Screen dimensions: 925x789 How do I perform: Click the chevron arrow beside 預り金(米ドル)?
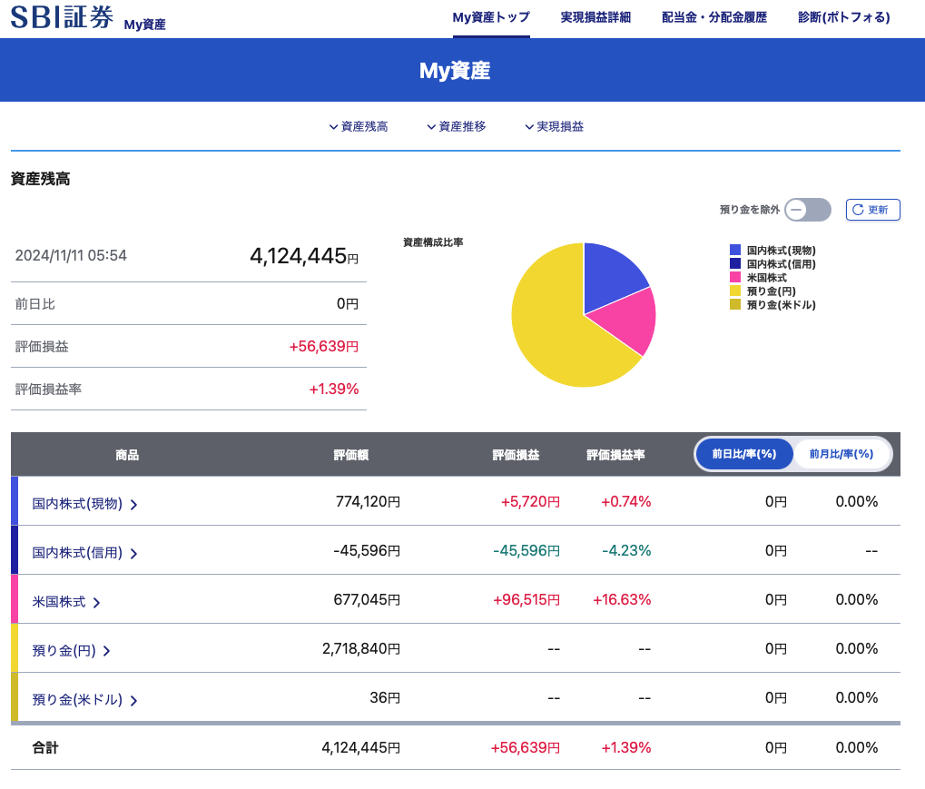pos(133,701)
